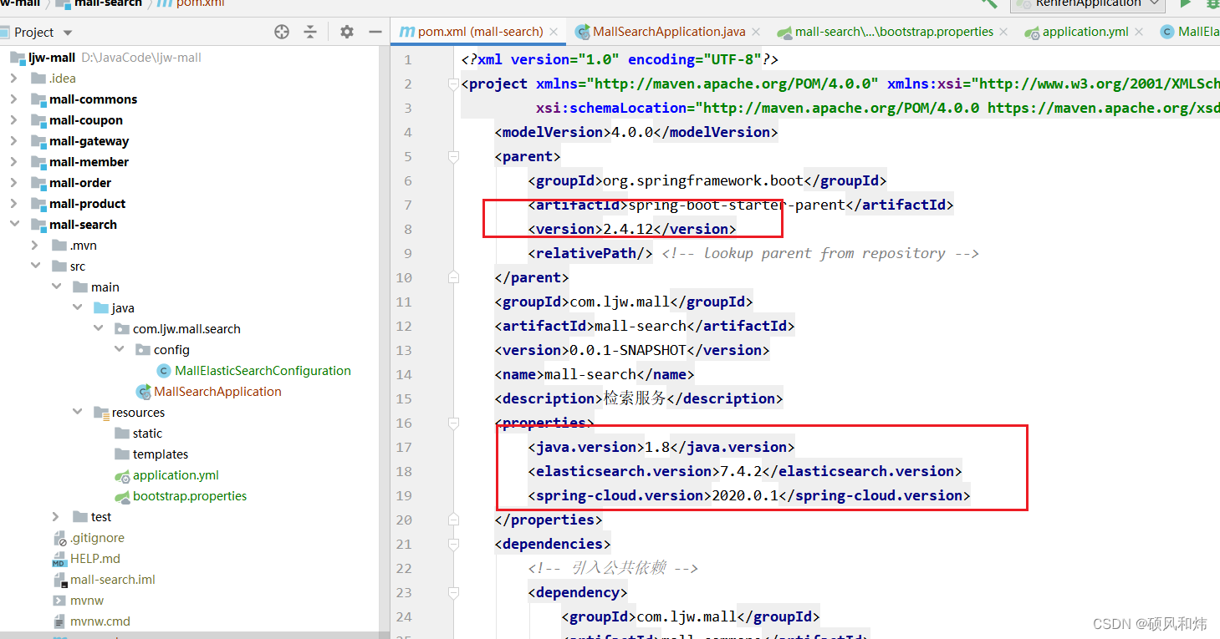The width and height of the screenshot is (1220, 639).
Task: Fold the dependencies block at line 21
Action: 453,544
